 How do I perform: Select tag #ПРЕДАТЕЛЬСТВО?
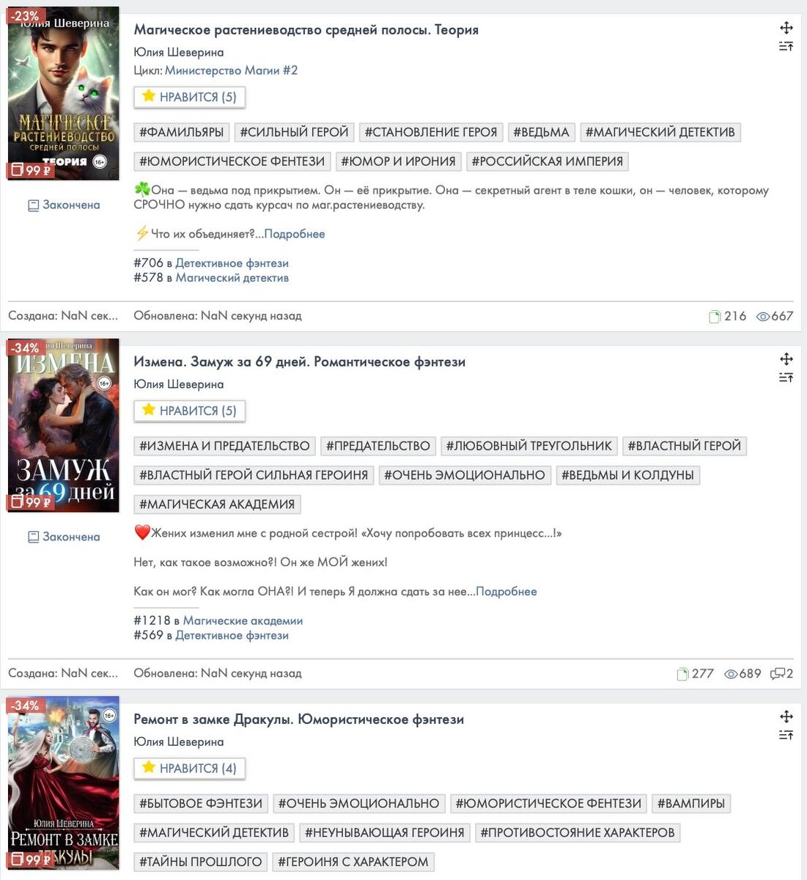(377, 446)
